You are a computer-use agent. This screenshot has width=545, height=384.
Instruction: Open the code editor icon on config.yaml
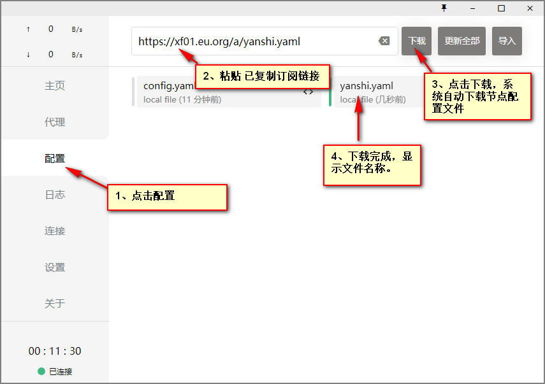point(308,92)
